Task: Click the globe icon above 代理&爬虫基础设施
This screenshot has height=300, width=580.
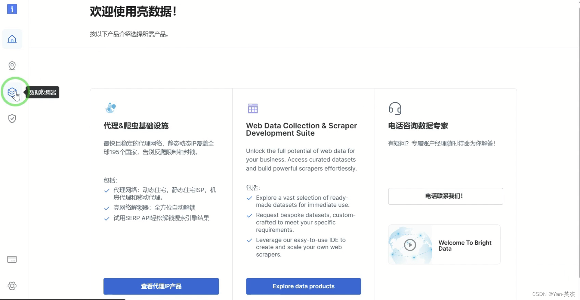Action: point(111,108)
